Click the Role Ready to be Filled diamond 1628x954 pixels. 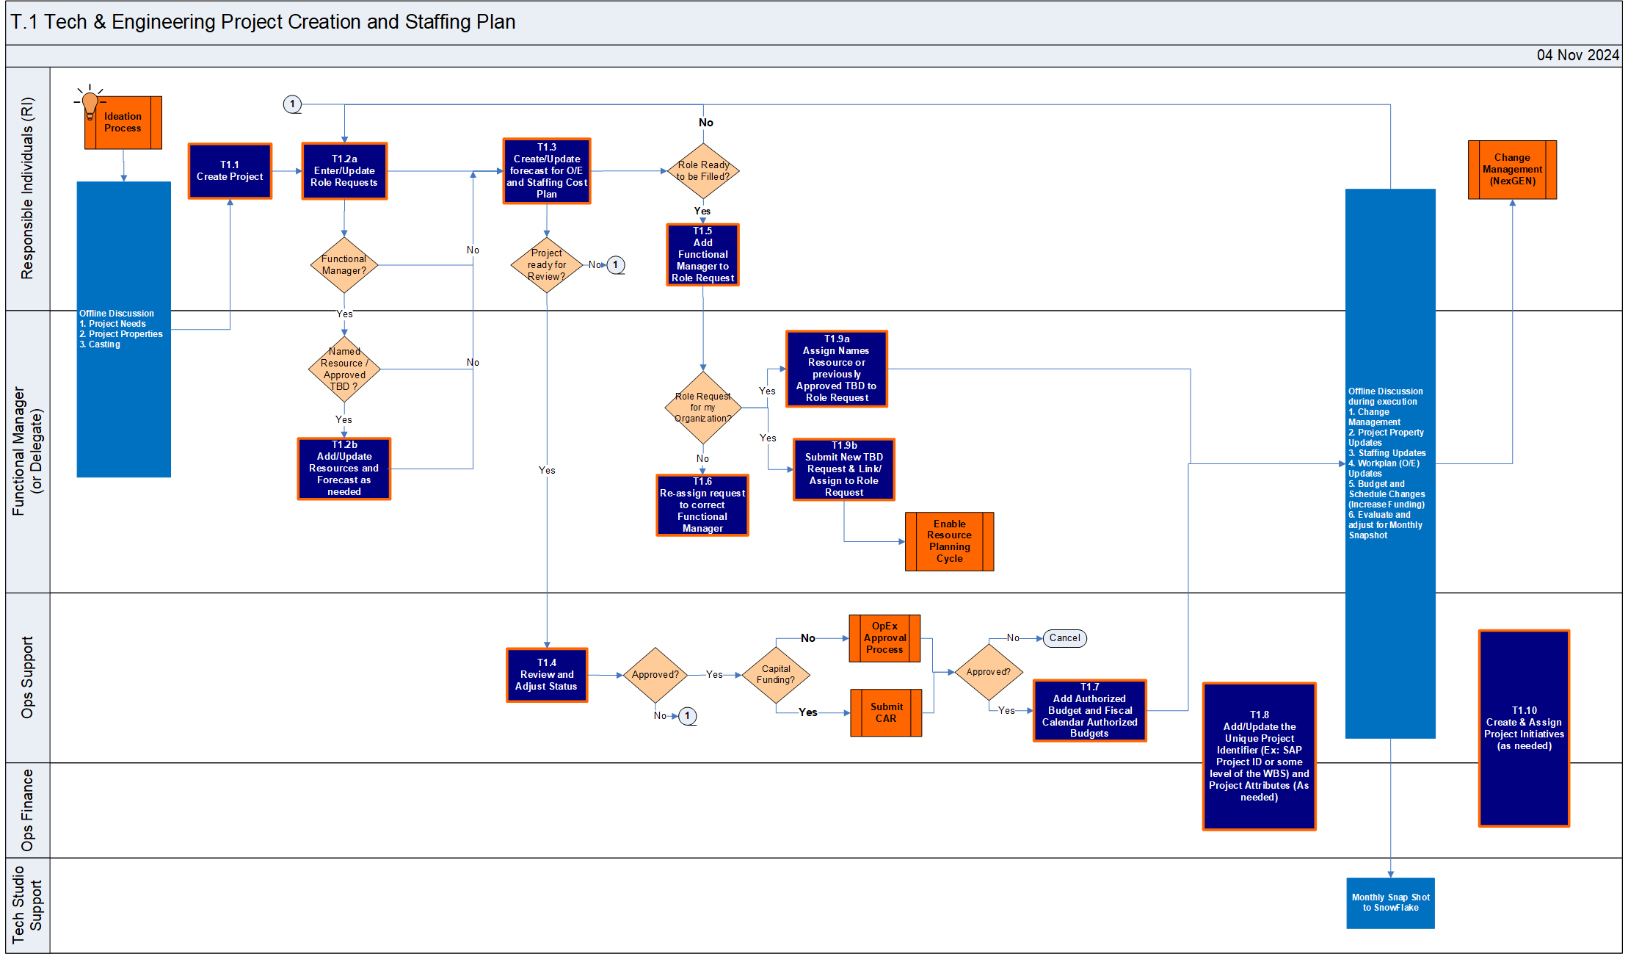[703, 171]
